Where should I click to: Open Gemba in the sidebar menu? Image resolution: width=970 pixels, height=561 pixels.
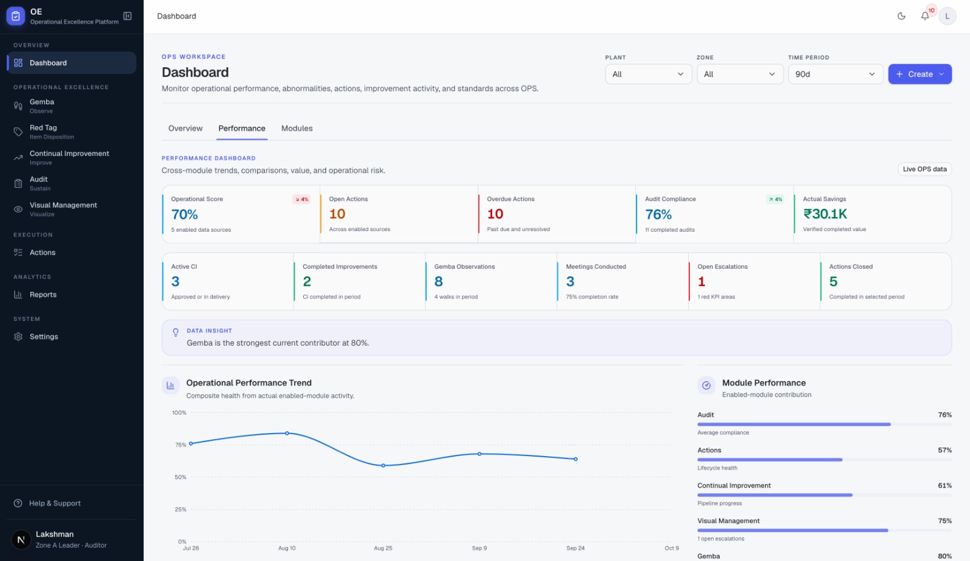click(x=72, y=106)
